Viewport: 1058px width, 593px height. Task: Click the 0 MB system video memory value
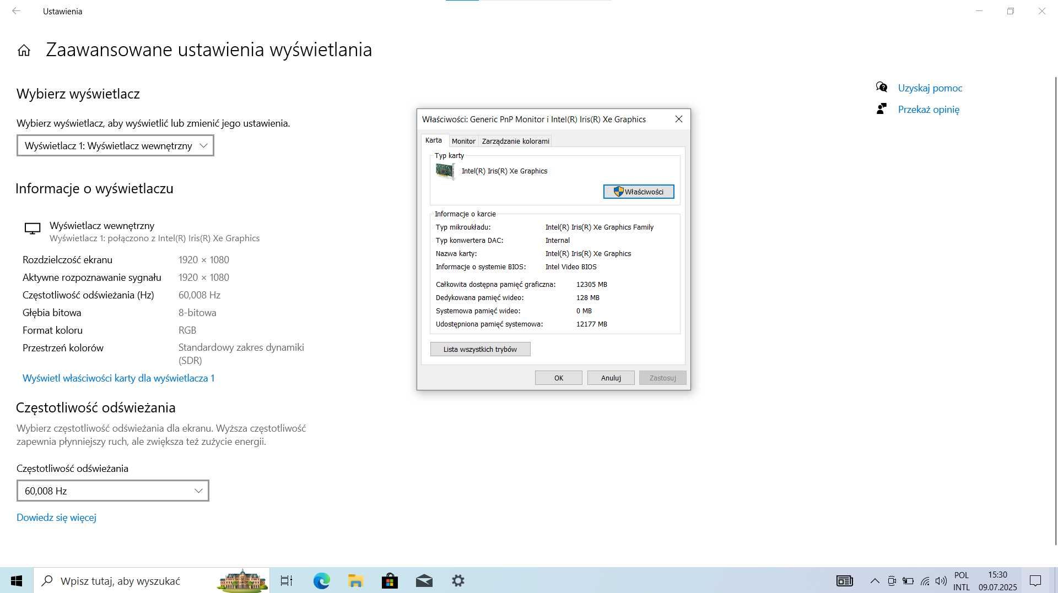pos(584,311)
